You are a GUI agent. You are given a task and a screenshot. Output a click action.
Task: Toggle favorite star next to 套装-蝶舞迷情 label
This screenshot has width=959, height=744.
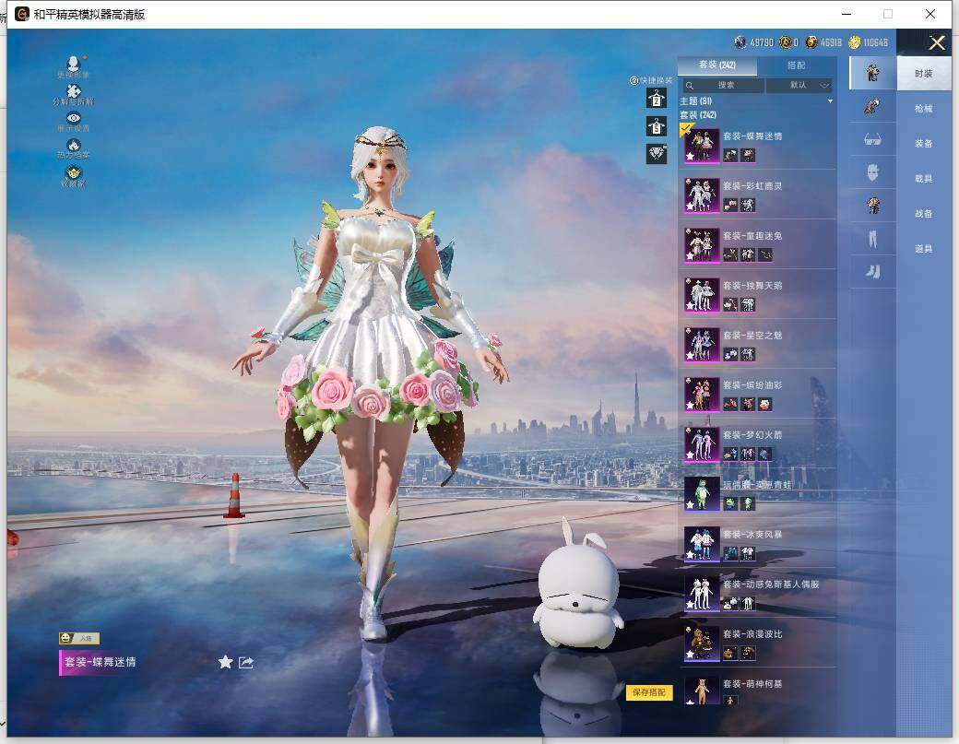pyautogui.click(x=225, y=662)
